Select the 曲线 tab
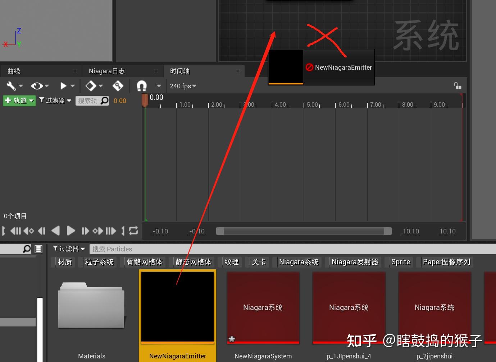Viewport: 496px width, 362px height. click(x=14, y=71)
